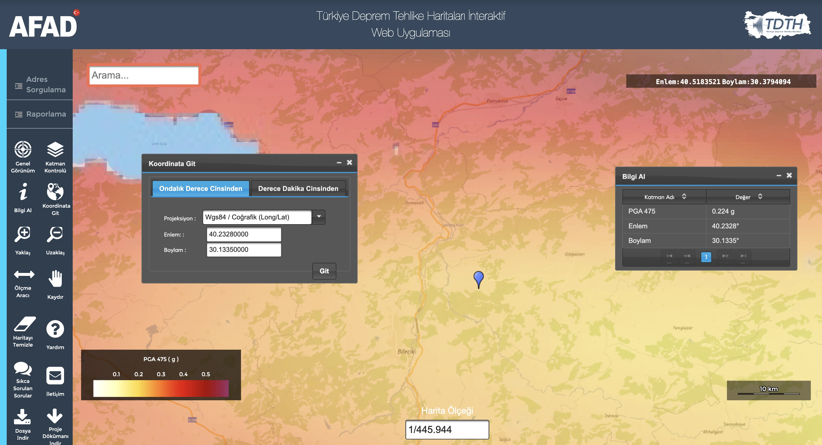This screenshot has height=445, width=822.
Task: Open the Genel Görünüm overview tool
Action: 23,156
